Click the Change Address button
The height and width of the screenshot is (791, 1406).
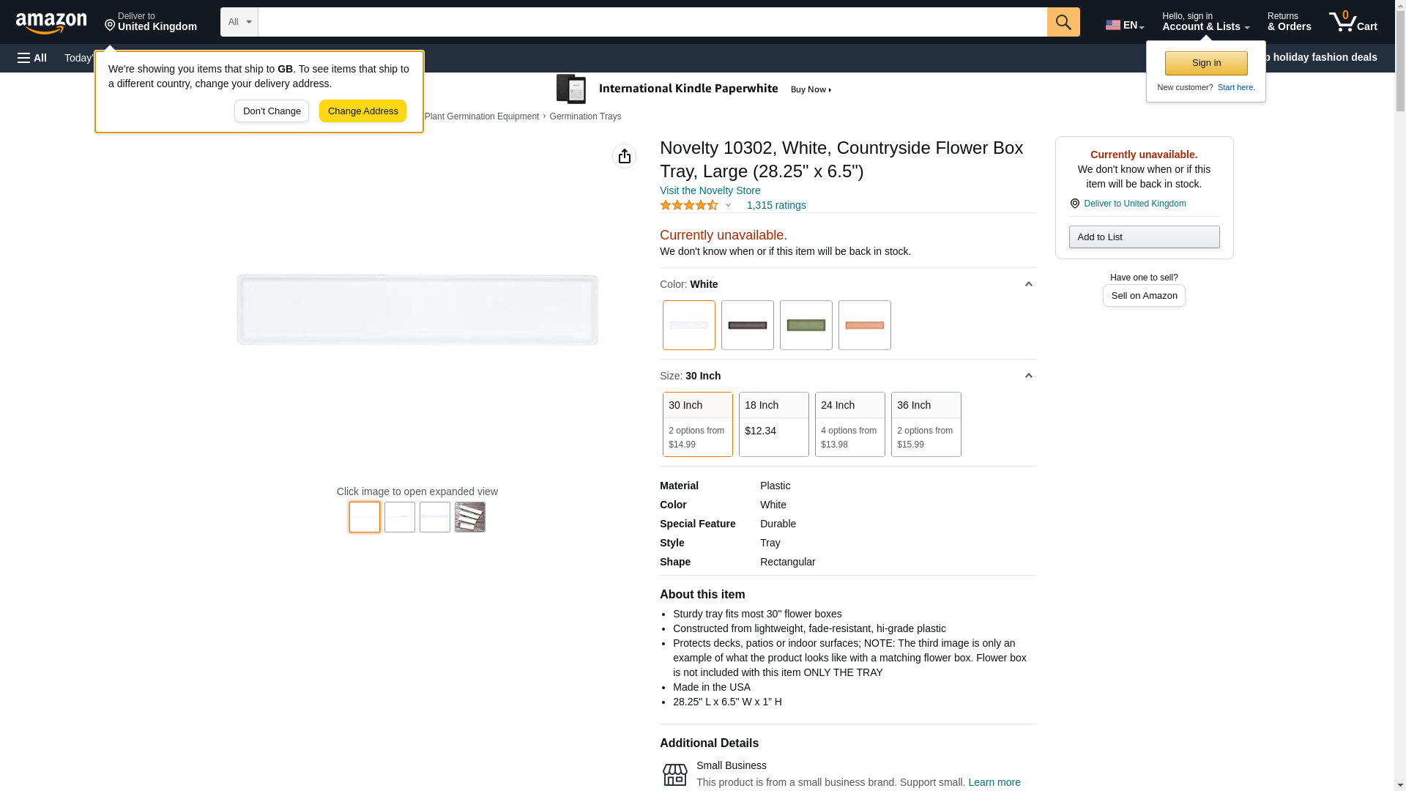tap(362, 111)
